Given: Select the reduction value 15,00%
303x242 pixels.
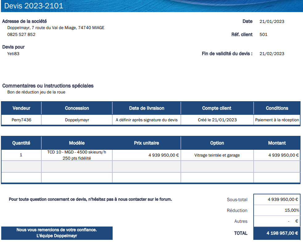Looking at the screenshot, I should 292,210.
